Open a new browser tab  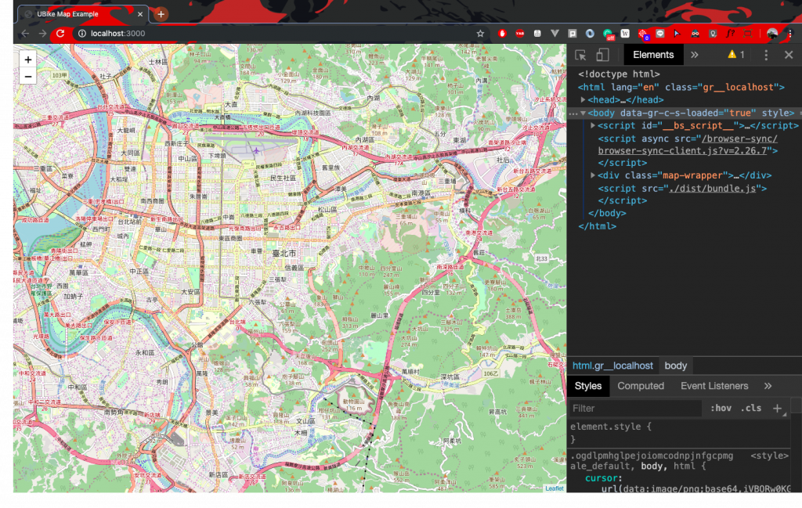tap(161, 14)
